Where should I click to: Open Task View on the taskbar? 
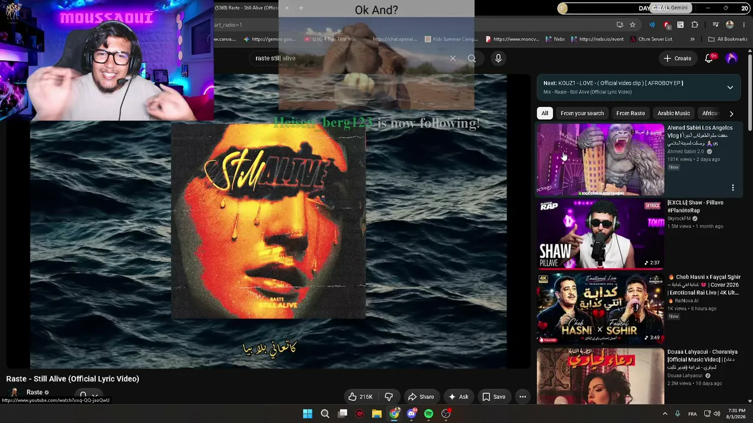pyautogui.click(x=342, y=414)
